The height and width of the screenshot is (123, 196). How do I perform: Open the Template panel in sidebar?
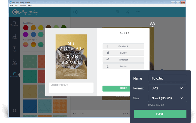point(14,23)
